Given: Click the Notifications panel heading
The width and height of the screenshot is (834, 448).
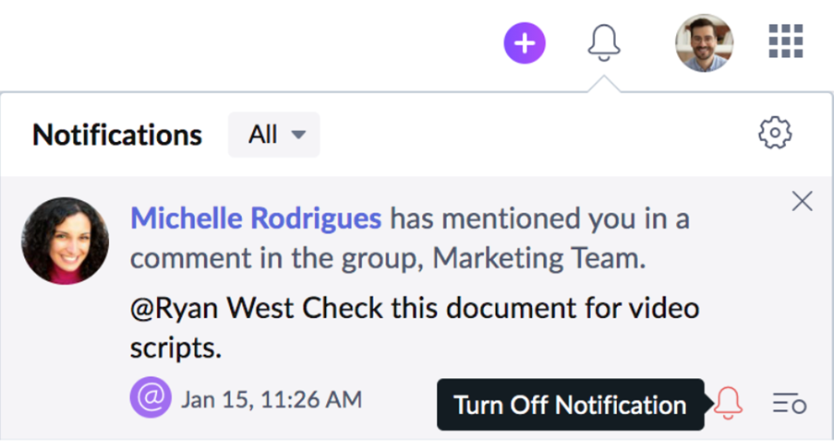Looking at the screenshot, I should point(117,135).
